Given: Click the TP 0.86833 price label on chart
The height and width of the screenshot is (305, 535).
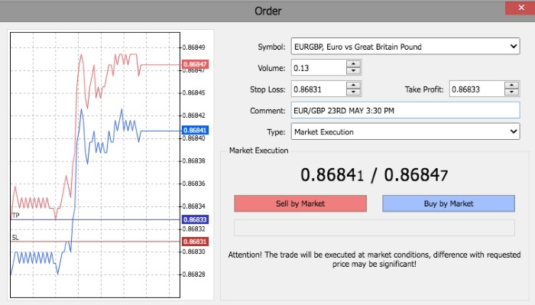Looking at the screenshot, I should point(195,219).
